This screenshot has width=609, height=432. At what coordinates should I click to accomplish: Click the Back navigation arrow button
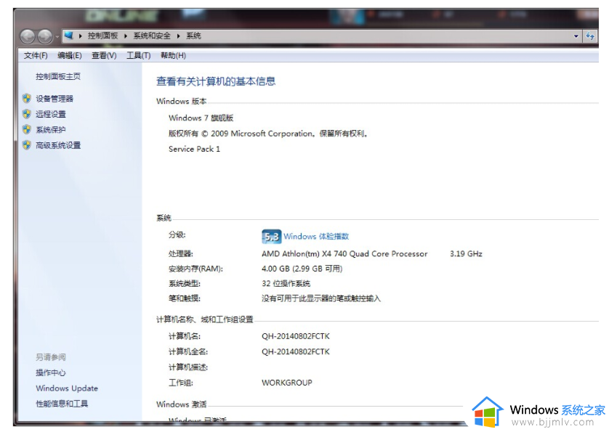(28, 36)
